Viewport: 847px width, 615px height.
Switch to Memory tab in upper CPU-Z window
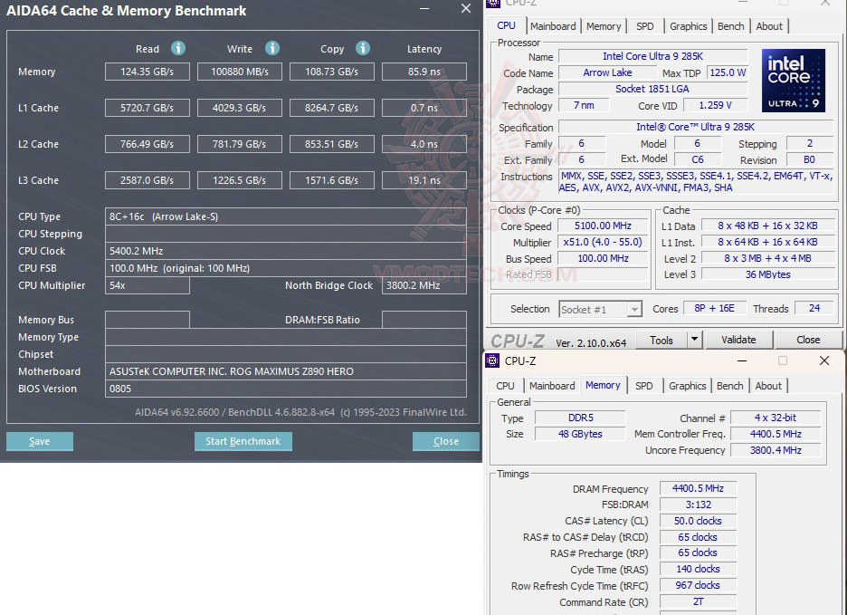[x=604, y=26]
